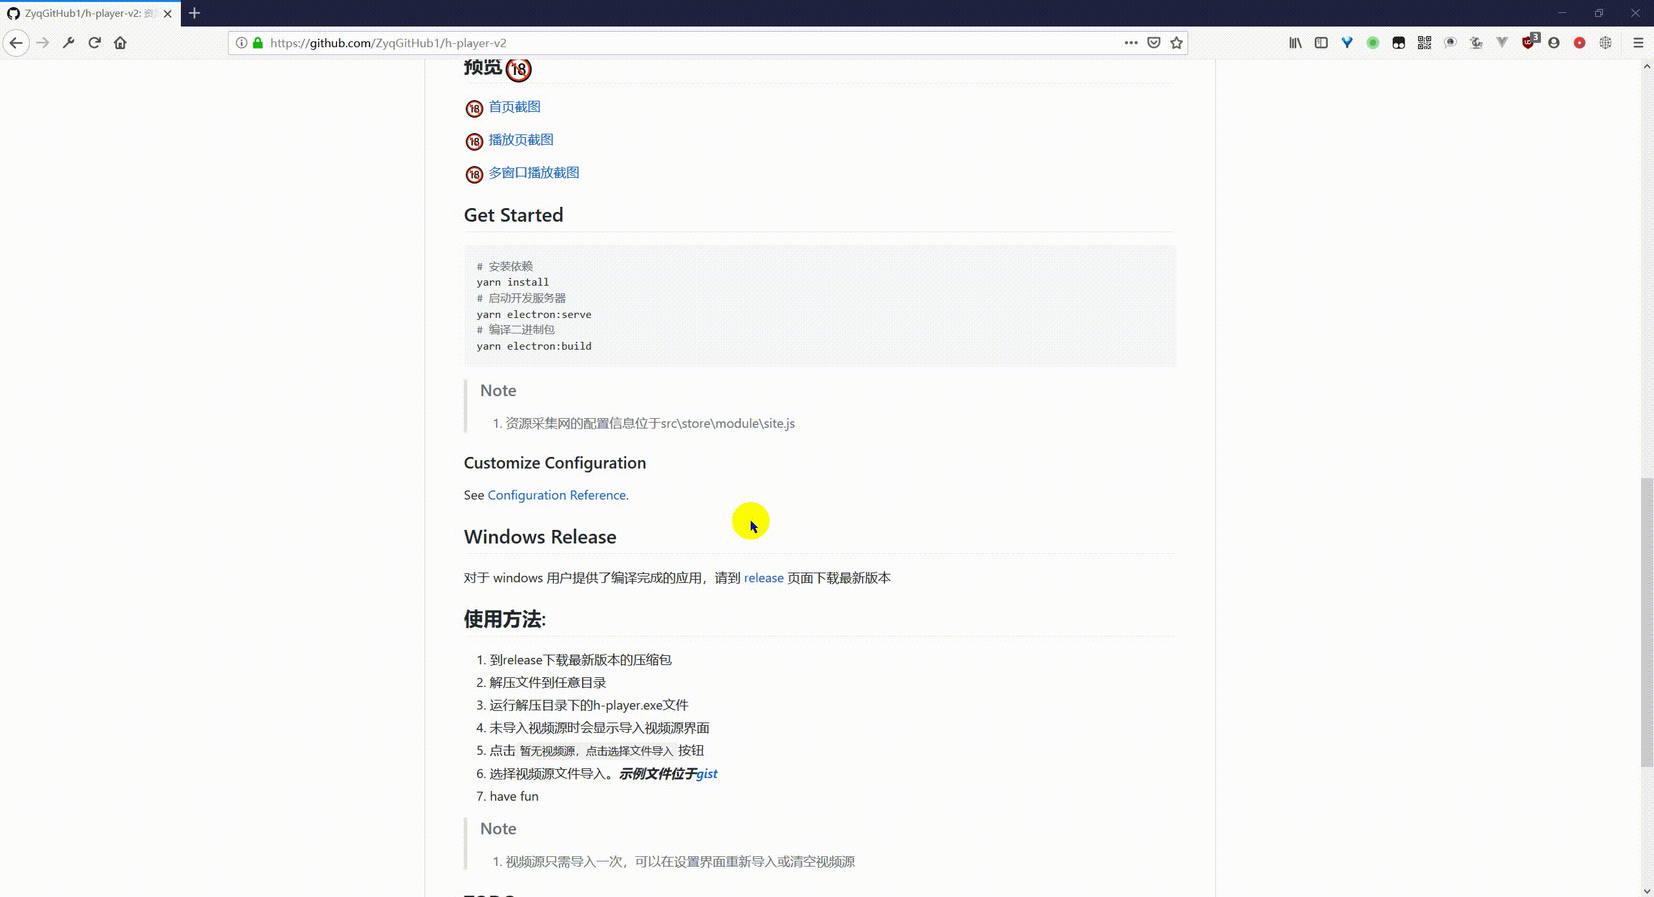The width and height of the screenshot is (1654, 897).
Task: Bookmark this page with the star
Action: click(x=1177, y=43)
